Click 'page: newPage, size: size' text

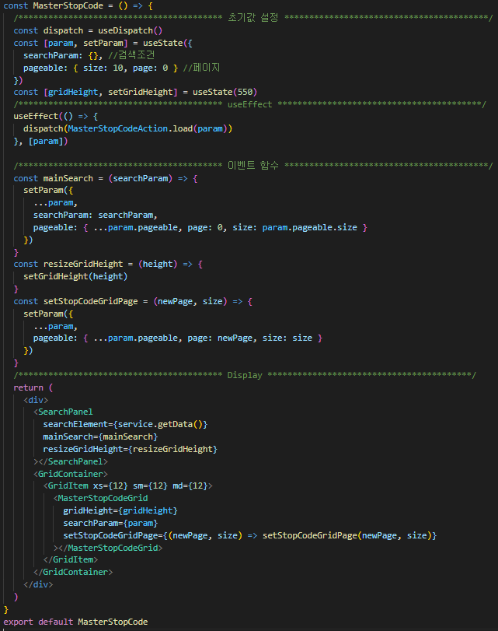(249, 338)
